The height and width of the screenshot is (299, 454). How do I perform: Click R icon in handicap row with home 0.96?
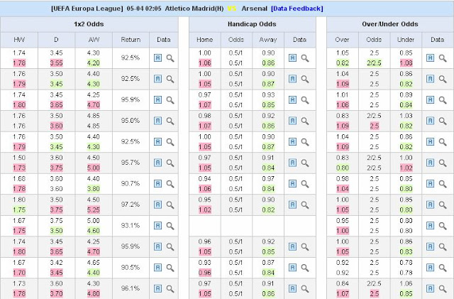pos(292,246)
